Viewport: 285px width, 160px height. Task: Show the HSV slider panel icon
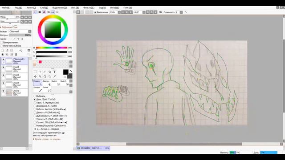[44, 12]
